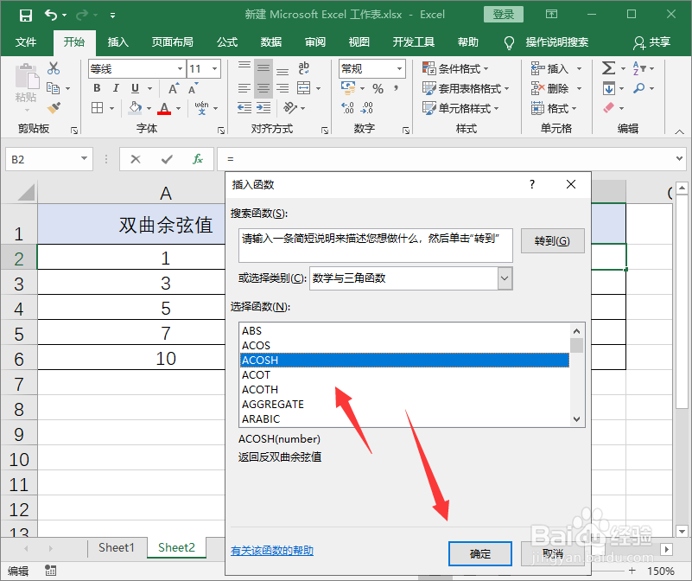This screenshot has width=692, height=581.
Task: Open the function category dropdown 数学与三角函数
Action: (x=504, y=278)
